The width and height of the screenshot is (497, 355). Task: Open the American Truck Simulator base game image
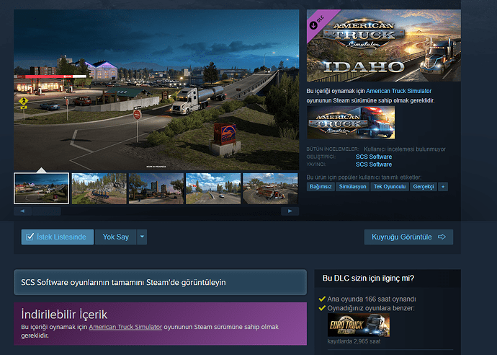click(351, 123)
